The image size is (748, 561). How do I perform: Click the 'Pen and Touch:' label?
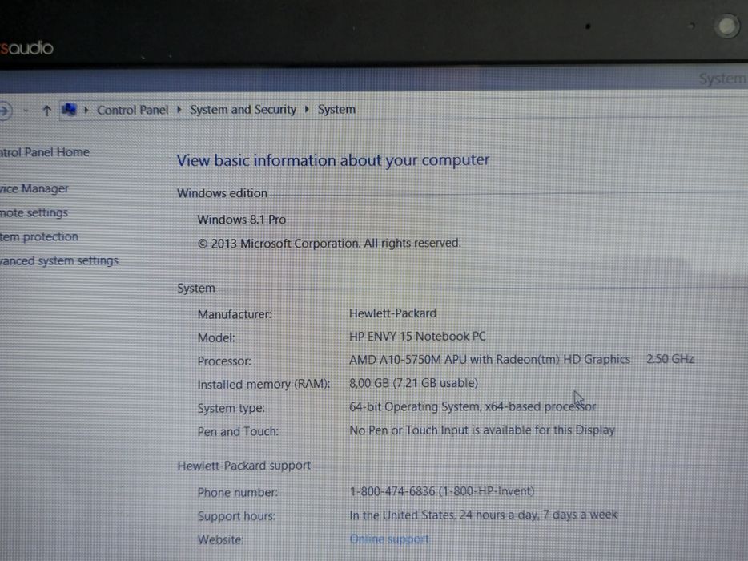pos(238,431)
